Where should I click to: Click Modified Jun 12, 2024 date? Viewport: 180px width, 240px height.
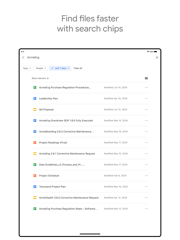pos(116,110)
